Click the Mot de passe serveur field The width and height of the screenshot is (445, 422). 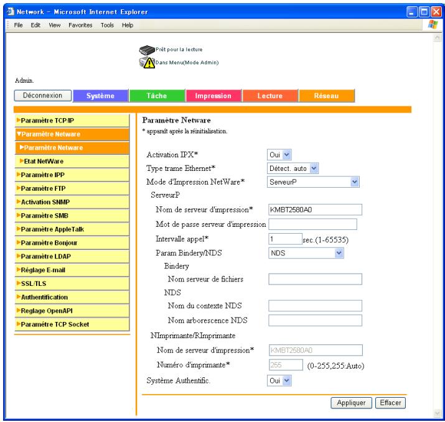[312, 224]
